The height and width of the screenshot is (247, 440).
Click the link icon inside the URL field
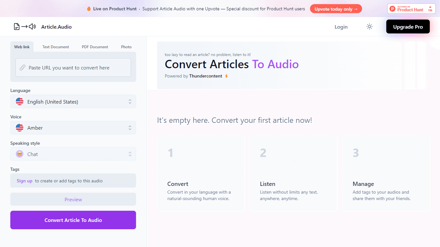[x=23, y=68]
